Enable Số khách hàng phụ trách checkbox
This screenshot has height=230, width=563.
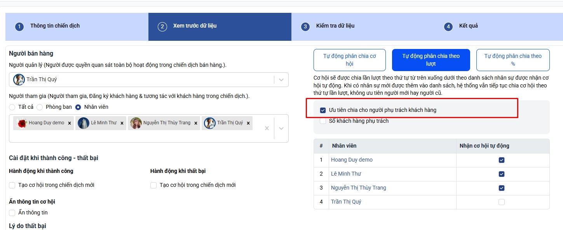pyautogui.click(x=323, y=121)
